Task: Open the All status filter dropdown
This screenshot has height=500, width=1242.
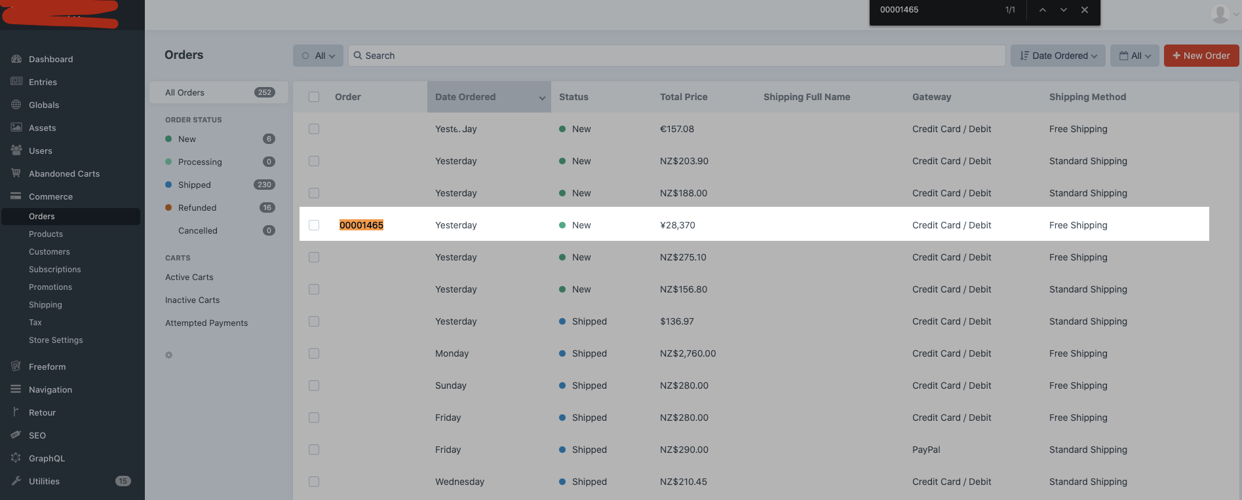Action: click(318, 56)
